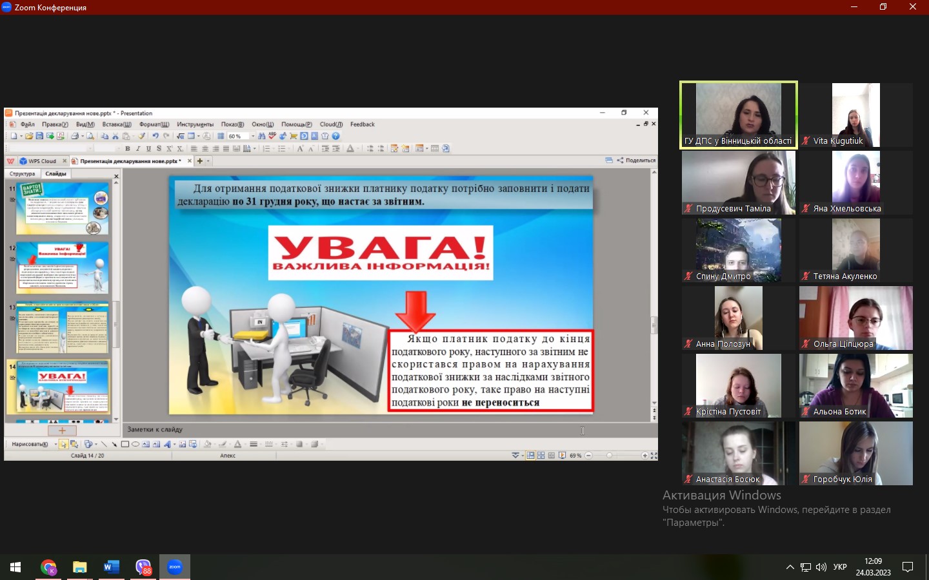The height and width of the screenshot is (580, 929).
Task: Select the rectangle shape drawing tool
Action: coord(125,444)
